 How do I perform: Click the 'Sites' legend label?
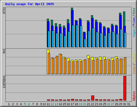134,70
